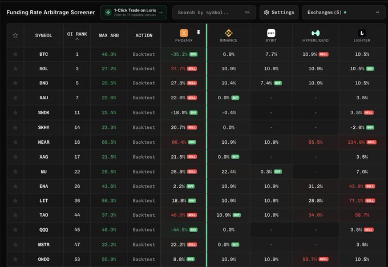Screen dimensions: 388x267
Task: Click the BUY badge in BNB Bybit cell
Action: click(278, 83)
